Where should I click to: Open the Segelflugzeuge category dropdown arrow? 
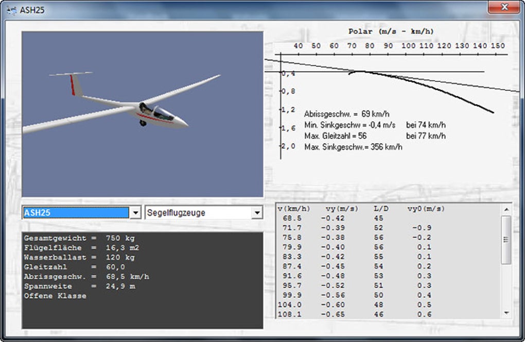pyautogui.click(x=257, y=213)
